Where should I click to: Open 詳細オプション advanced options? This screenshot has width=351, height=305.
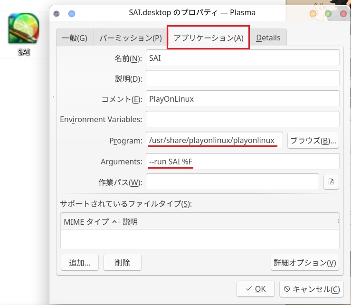[304, 262]
